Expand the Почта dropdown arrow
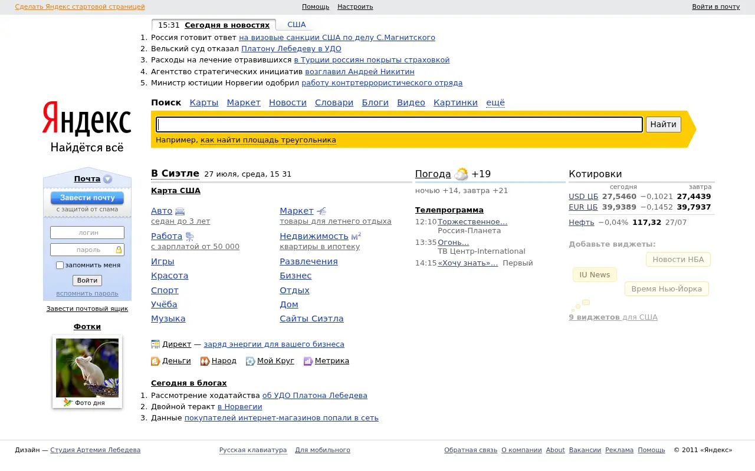 point(107,179)
